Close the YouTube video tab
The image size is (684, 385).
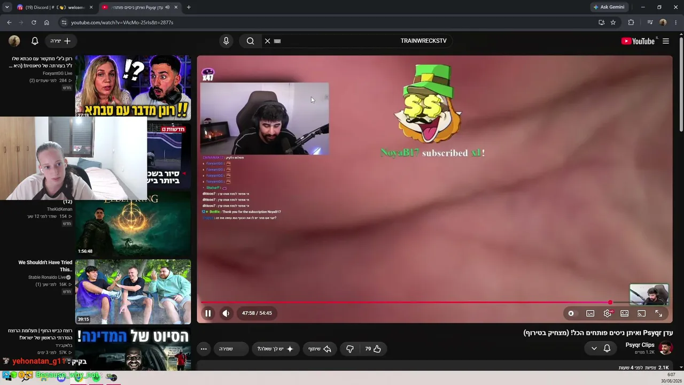(x=176, y=7)
